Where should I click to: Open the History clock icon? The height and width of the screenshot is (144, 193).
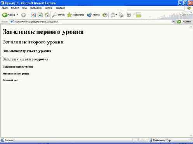pyautogui.click(x=105, y=15)
